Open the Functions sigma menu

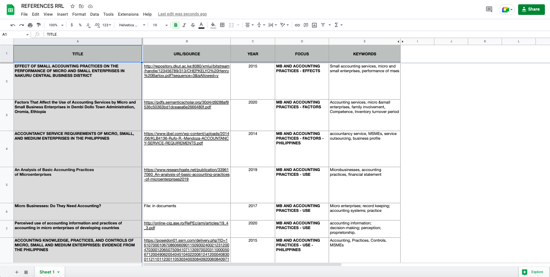338,25
